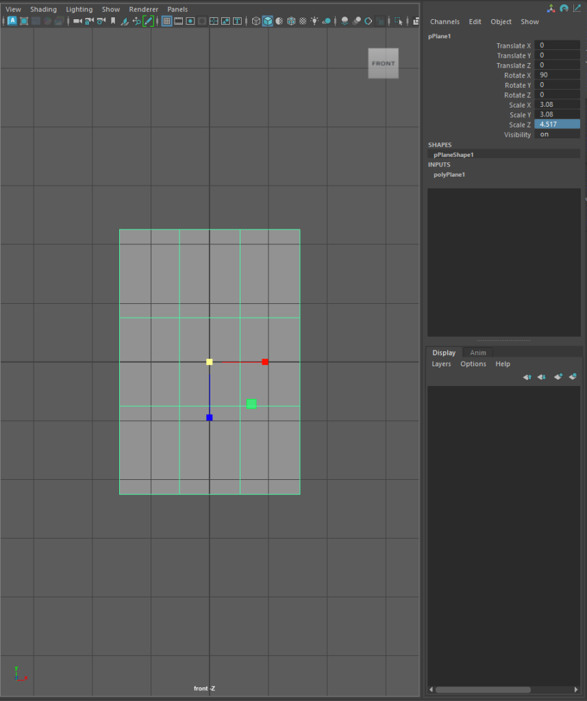Toggle the Film Gate display button
587x701 pixels.
178,21
